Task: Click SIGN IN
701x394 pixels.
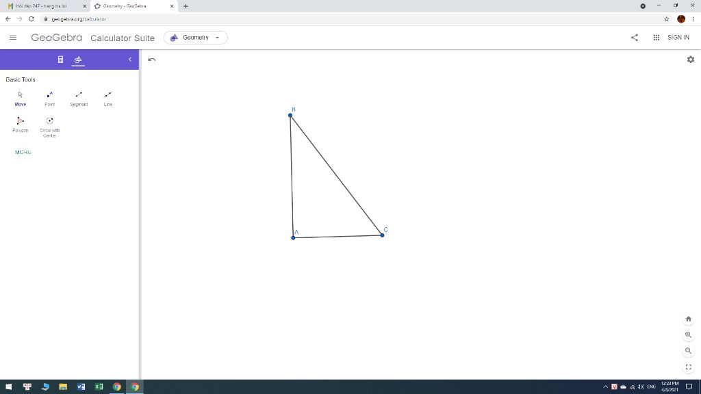Action: pos(678,38)
